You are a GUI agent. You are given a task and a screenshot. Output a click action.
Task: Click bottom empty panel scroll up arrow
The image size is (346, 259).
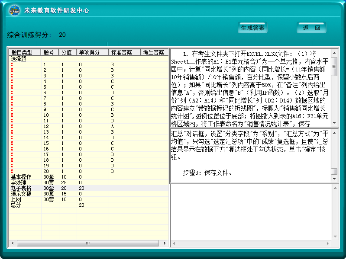pyautogui.click(x=335, y=188)
